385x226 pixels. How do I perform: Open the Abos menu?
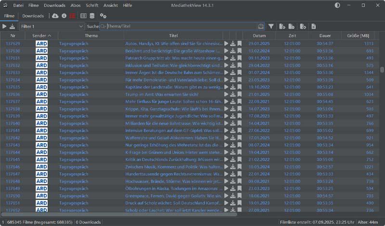[76, 5]
